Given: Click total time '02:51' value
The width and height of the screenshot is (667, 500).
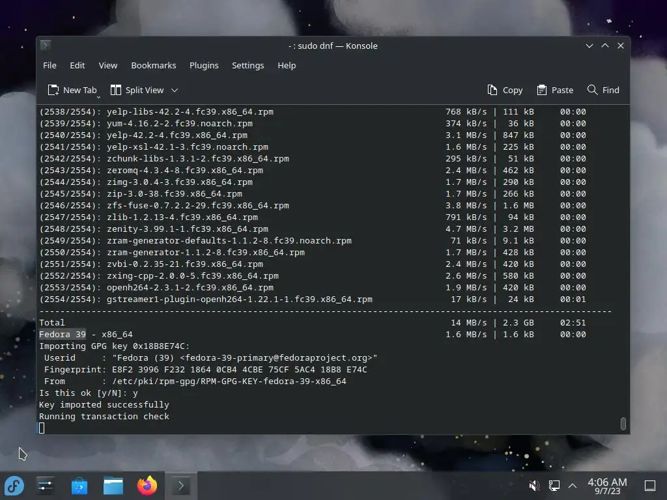Looking at the screenshot, I should pyautogui.click(x=573, y=323).
